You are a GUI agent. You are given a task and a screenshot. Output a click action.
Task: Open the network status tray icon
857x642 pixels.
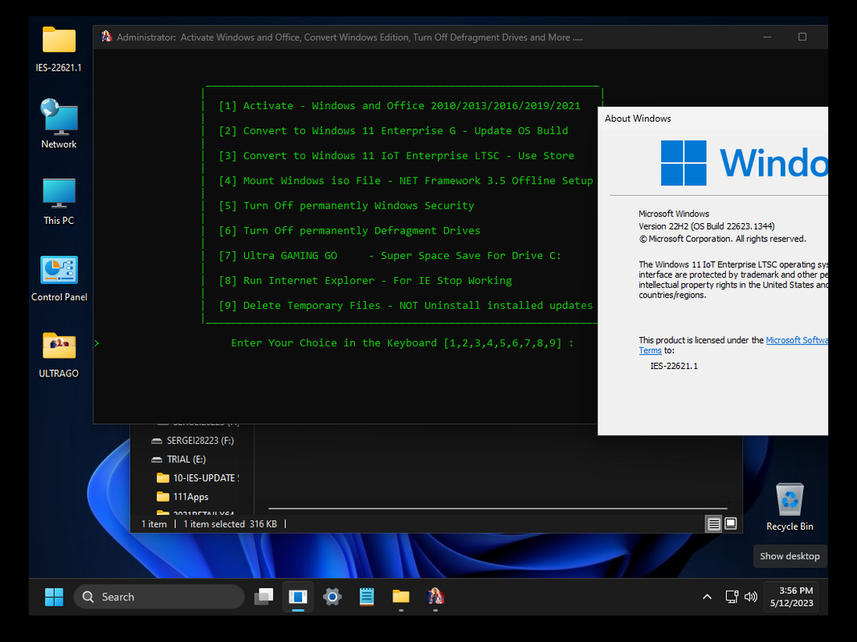[x=732, y=597]
